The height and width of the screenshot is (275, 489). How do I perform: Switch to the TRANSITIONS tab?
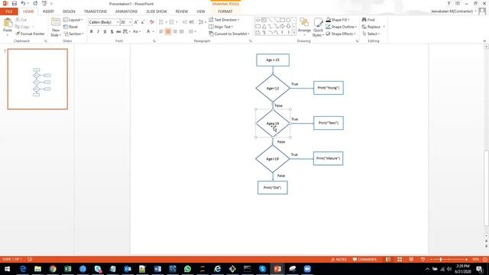click(x=95, y=11)
